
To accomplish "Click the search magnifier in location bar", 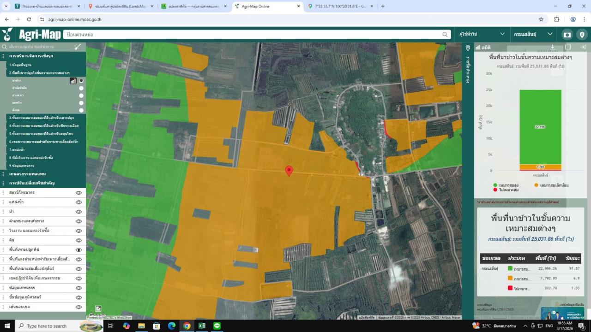I will 445,35.
